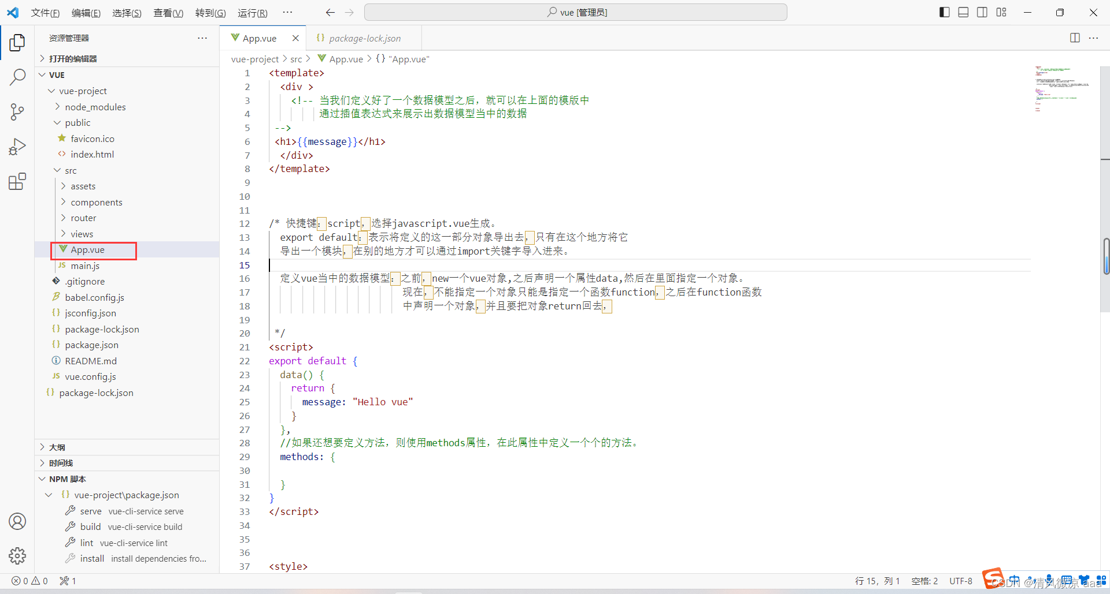This screenshot has height=594, width=1110.
Task: Toggle secondary side bar layout icon
Action: pos(982,12)
